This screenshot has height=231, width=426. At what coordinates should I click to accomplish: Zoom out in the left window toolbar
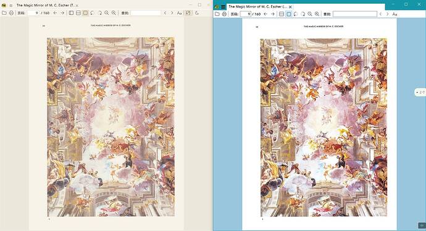pos(106,13)
